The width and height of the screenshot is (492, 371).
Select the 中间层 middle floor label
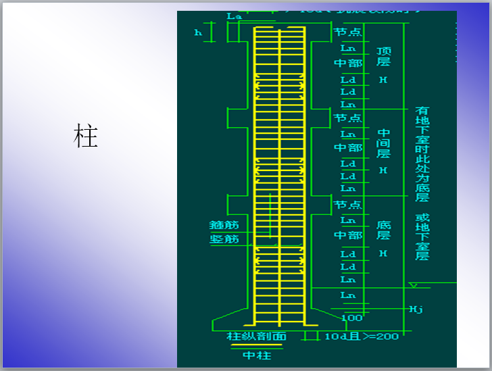383,142
